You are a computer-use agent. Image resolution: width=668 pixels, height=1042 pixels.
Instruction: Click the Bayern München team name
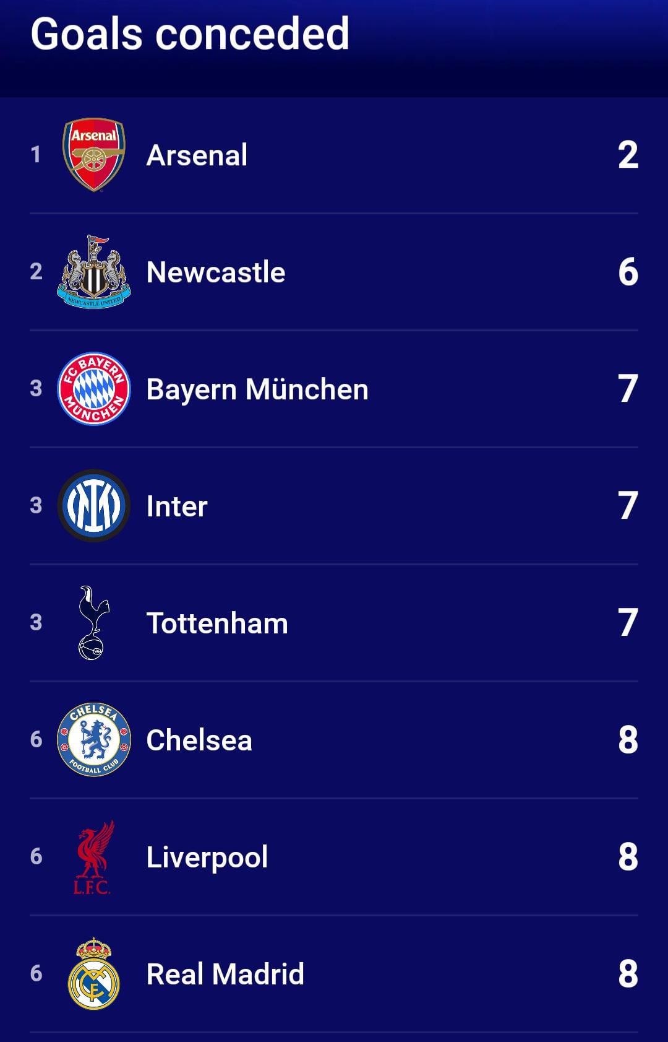pyautogui.click(x=257, y=389)
